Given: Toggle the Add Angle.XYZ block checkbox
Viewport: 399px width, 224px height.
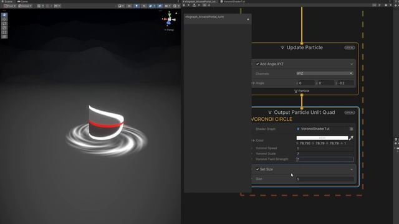Looking at the screenshot, I should coord(257,64).
